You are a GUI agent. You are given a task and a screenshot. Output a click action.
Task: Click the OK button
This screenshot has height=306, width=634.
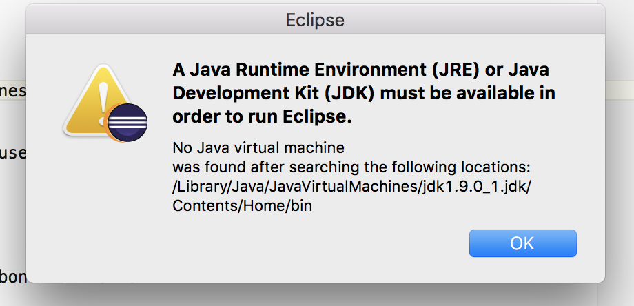522,243
